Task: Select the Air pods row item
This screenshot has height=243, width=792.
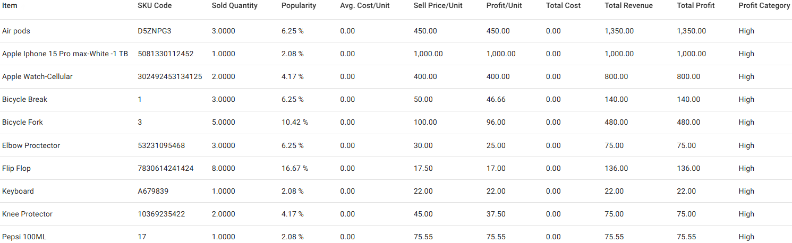Action: [16, 31]
